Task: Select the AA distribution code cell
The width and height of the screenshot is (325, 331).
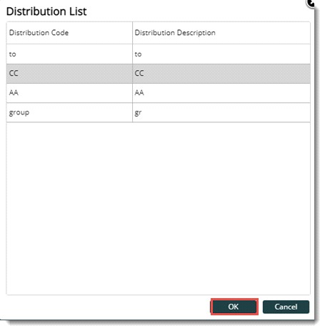Action: [x=69, y=93]
